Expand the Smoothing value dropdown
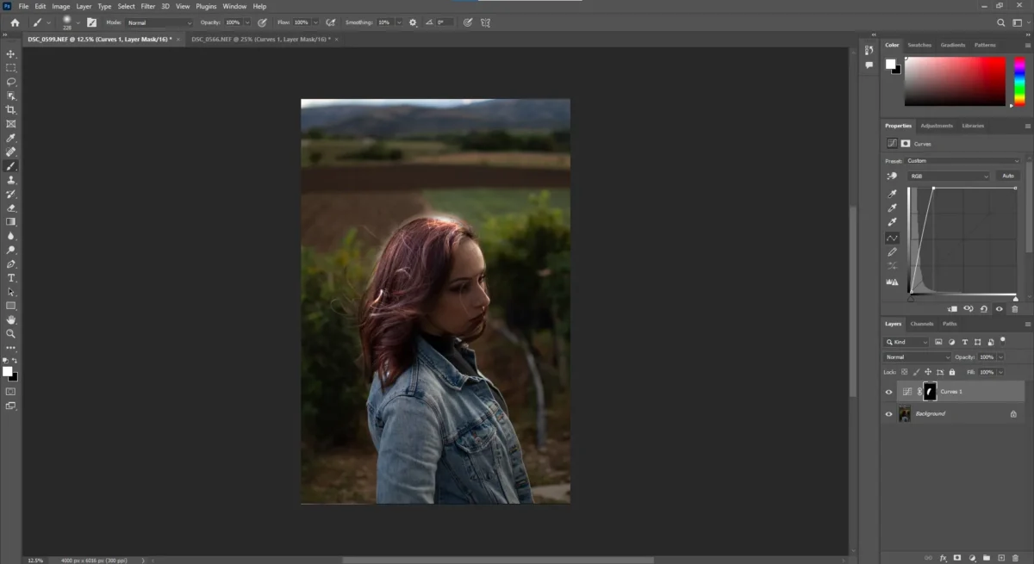 click(x=397, y=22)
